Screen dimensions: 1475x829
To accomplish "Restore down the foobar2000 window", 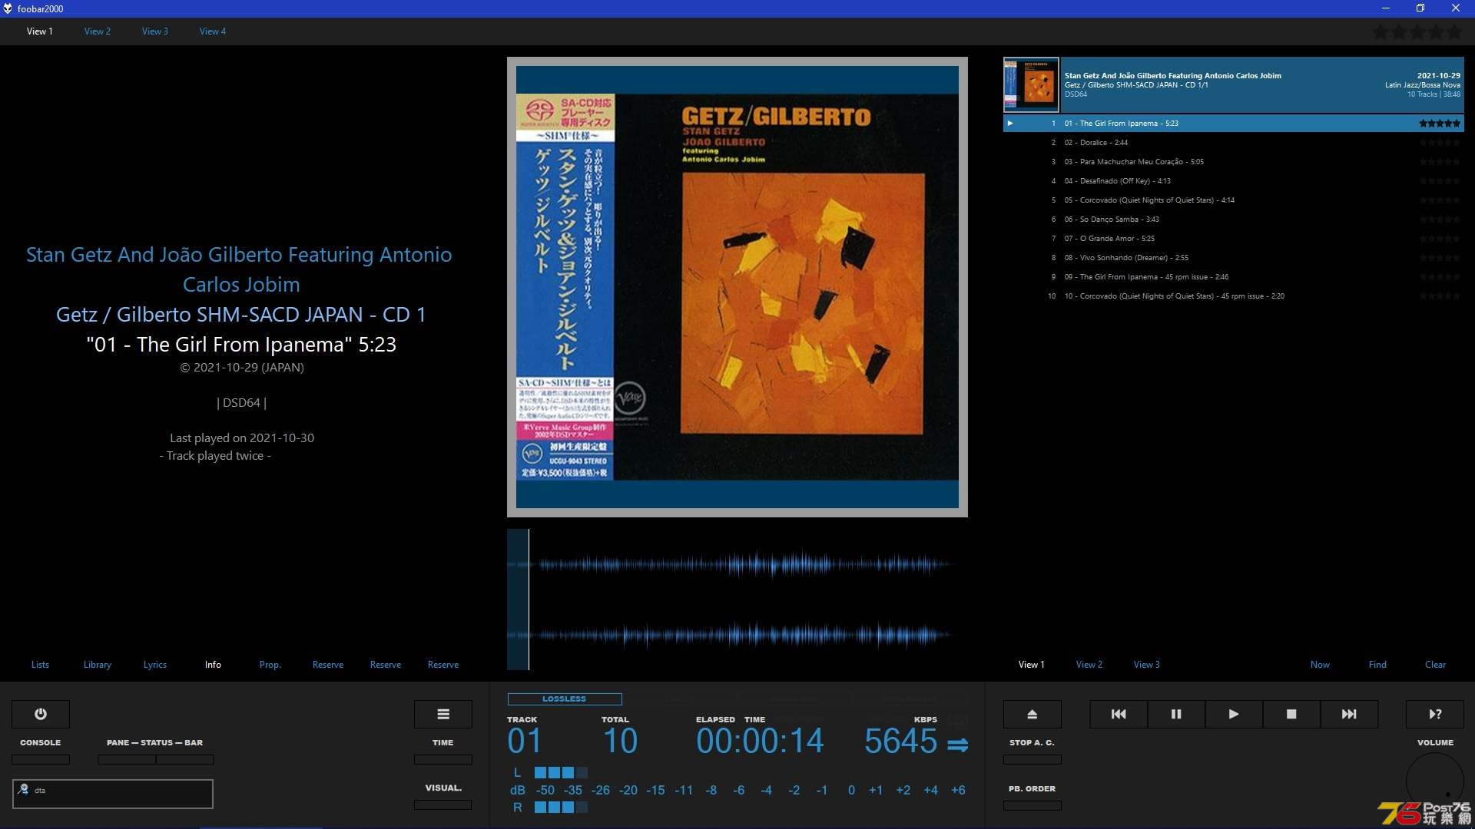I will point(1420,8).
